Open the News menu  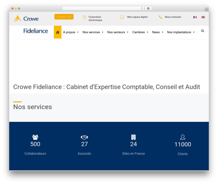(156, 32)
